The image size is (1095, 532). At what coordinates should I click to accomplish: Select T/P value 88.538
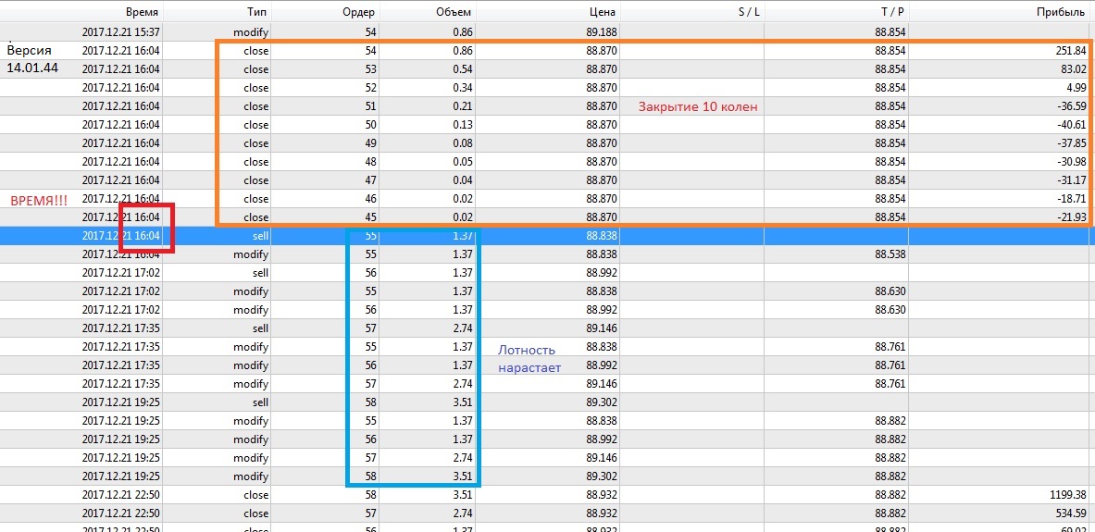(x=890, y=254)
